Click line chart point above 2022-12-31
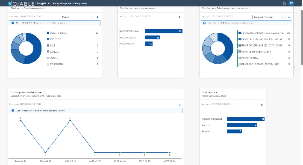The width and height of the screenshot is (303, 165). pyautogui.click(x=45, y=153)
